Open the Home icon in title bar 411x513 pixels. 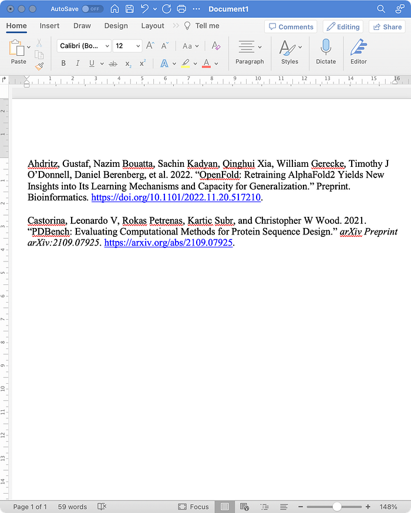point(114,9)
